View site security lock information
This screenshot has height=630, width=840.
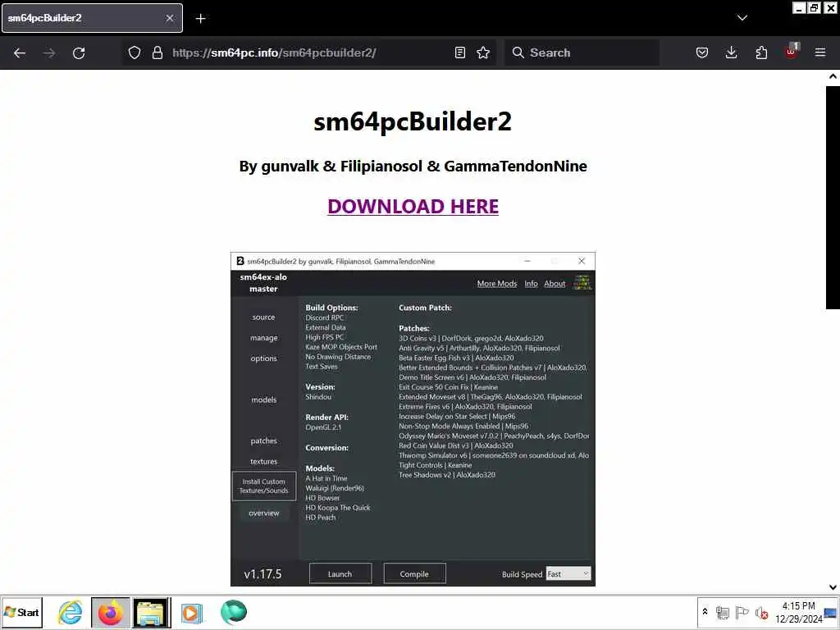157,52
